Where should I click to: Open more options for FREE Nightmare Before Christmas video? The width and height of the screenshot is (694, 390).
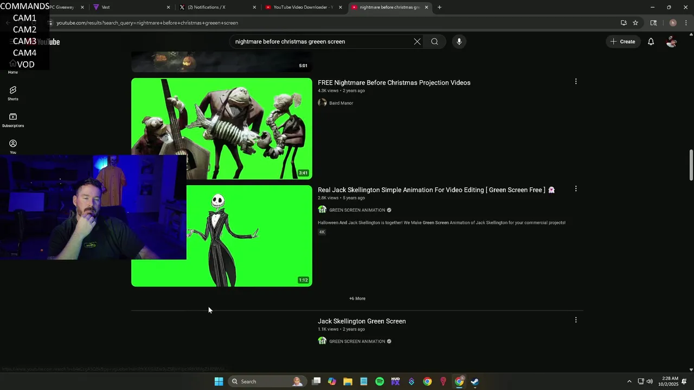tap(576, 82)
